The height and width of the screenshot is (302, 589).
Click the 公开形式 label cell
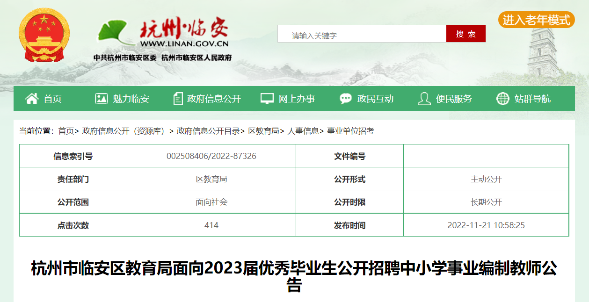pos(349,179)
